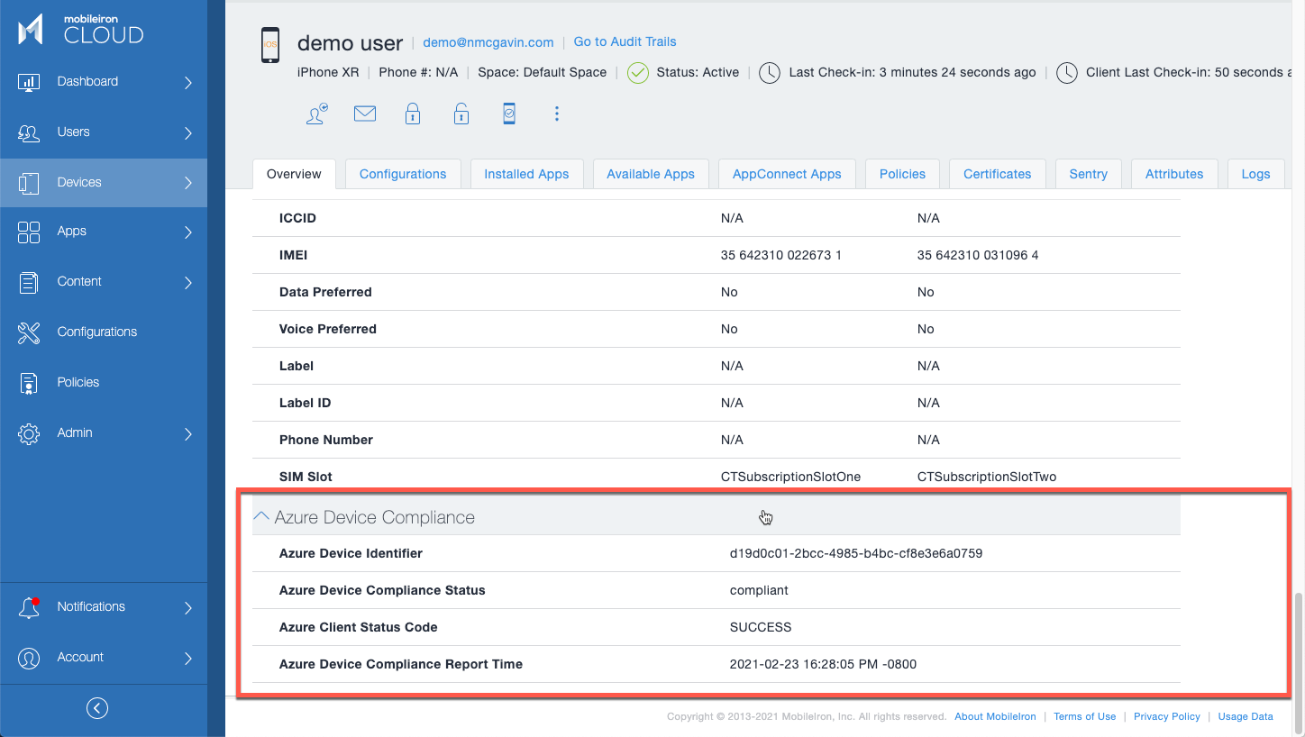The height and width of the screenshot is (737, 1305).
Task: Unlock the device using the open padlock icon
Action: [x=461, y=114]
